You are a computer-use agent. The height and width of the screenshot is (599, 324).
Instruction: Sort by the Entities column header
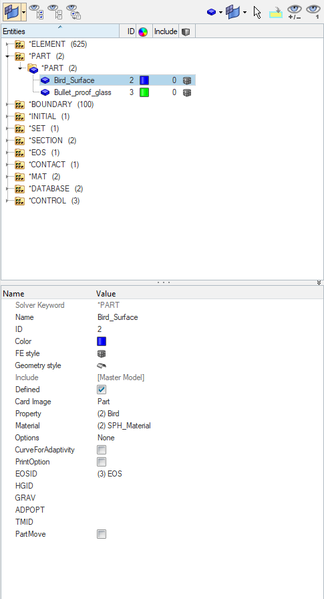coord(60,31)
